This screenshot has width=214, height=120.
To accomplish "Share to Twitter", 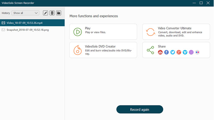I will click(x=173, y=52).
